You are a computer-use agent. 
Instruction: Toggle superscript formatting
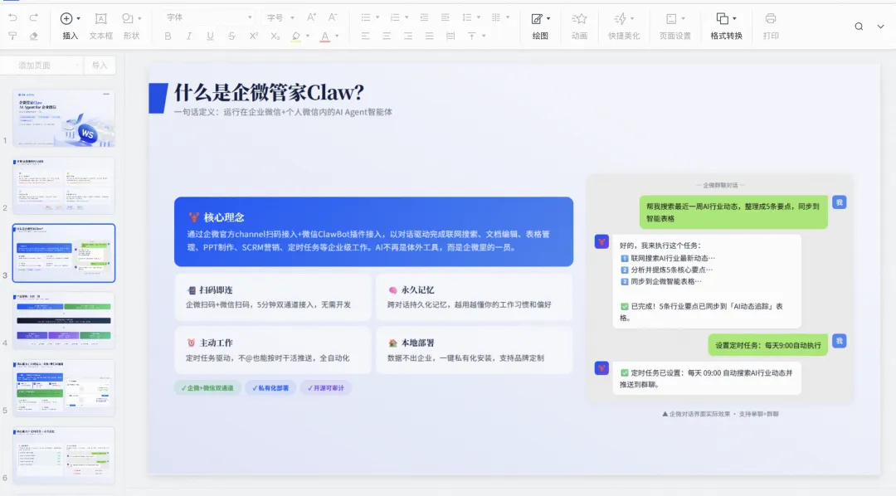pos(253,36)
